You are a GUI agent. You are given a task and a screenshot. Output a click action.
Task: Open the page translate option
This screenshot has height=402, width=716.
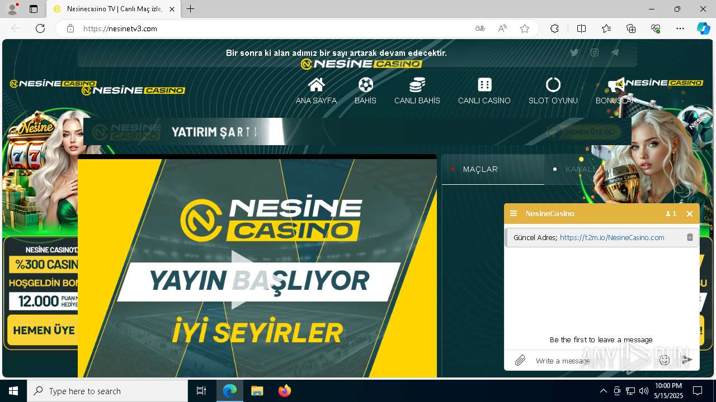(x=480, y=28)
